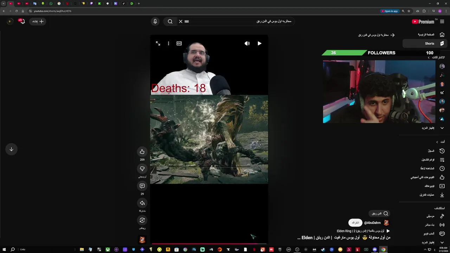Expand the Short to full screen
This screenshot has height=253, width=450.
(x=158, y=44)
